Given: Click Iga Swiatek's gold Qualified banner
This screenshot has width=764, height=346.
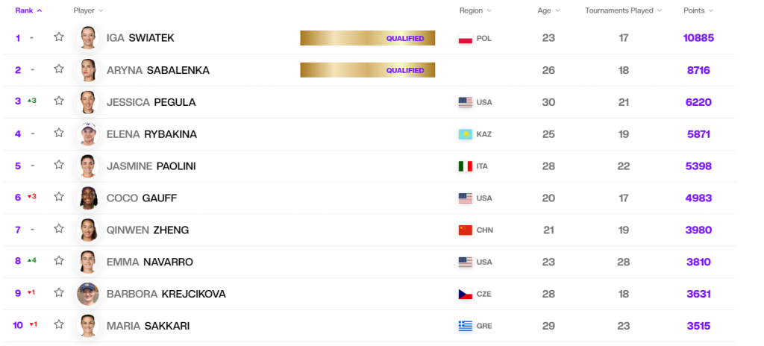Looking at the screenshot, I should coord(367,38).
